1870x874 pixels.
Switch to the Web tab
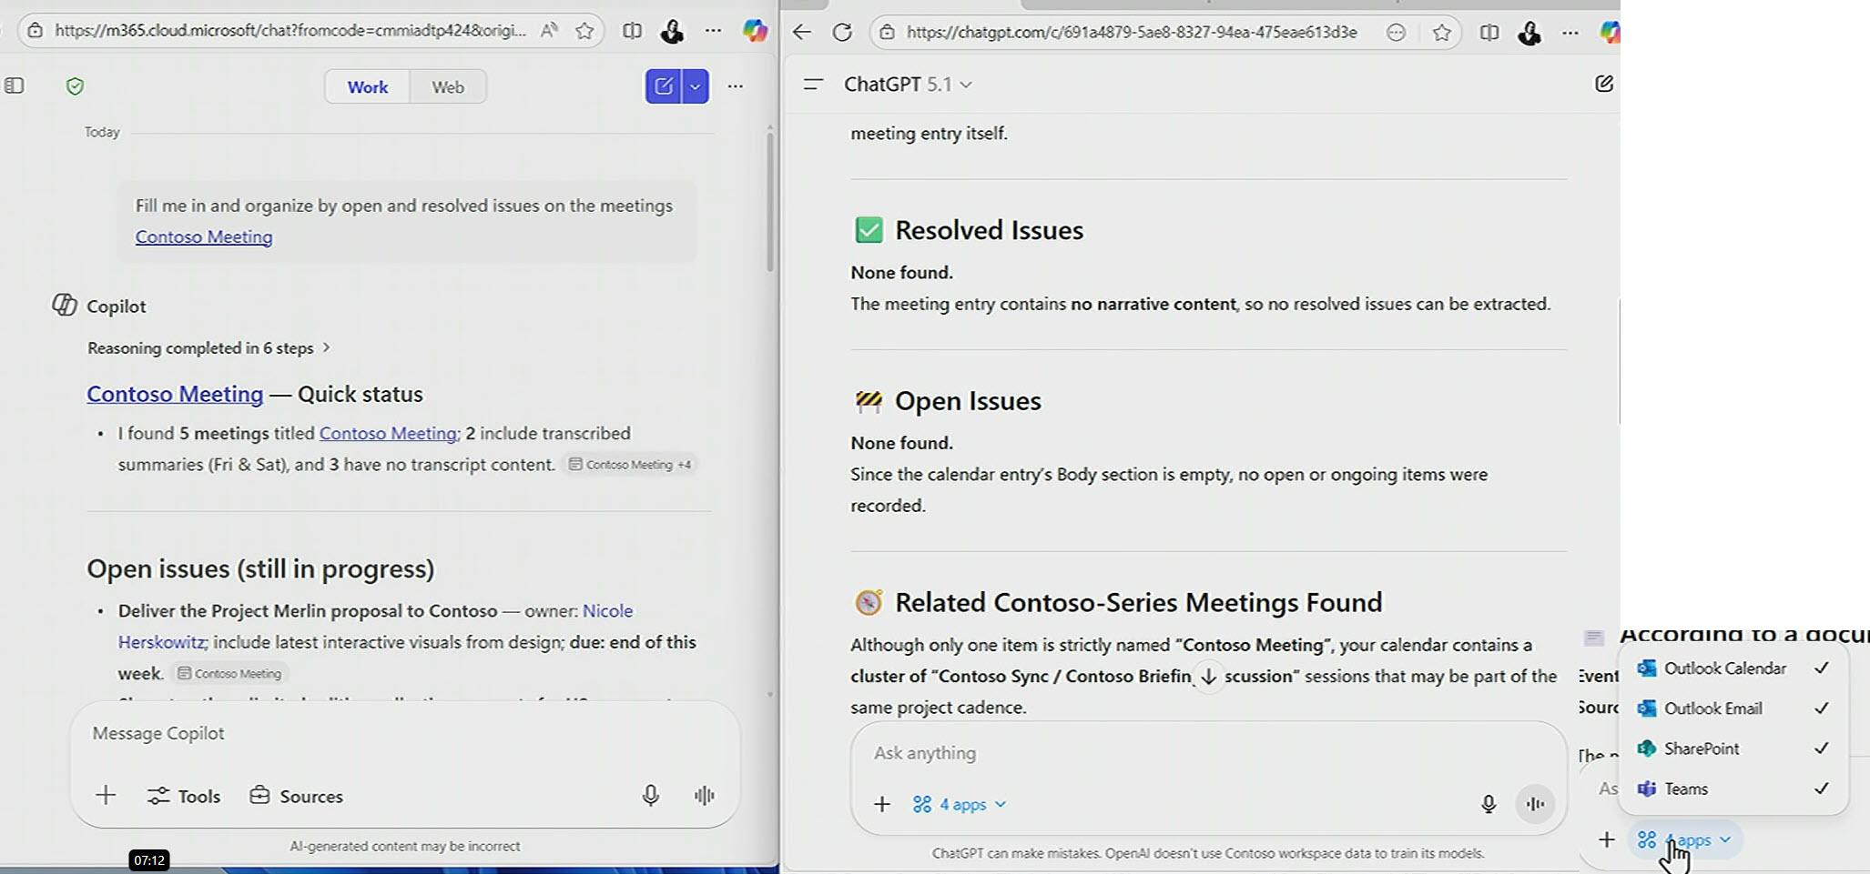pos(447,87)
